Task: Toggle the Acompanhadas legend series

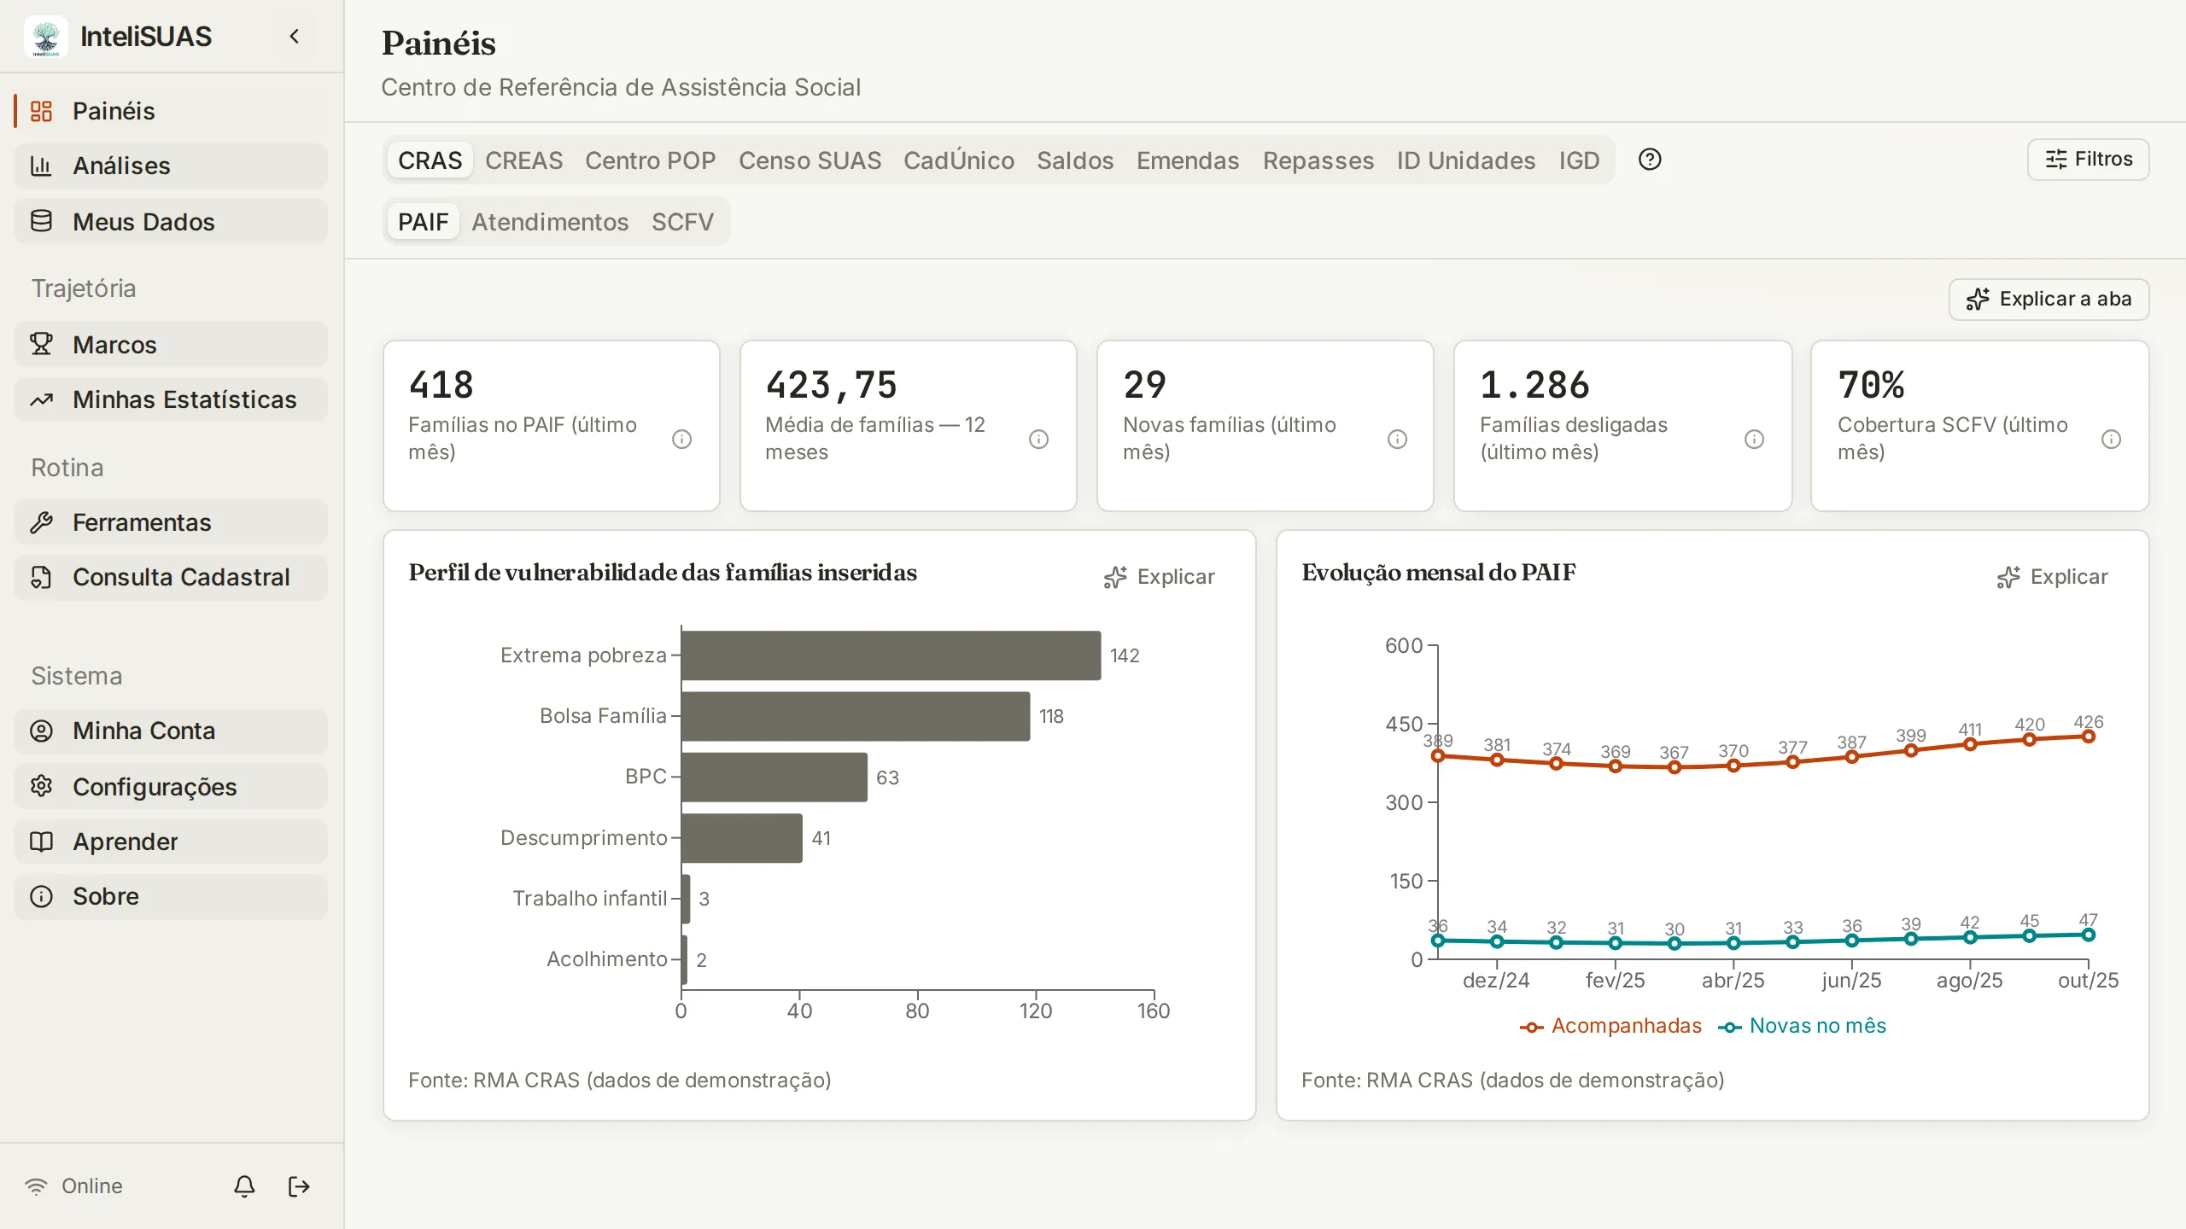Action: pos(1610,1026)
